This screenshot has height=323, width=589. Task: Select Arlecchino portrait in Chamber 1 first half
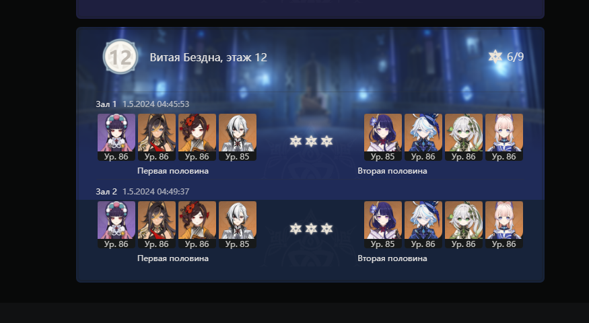238,137
